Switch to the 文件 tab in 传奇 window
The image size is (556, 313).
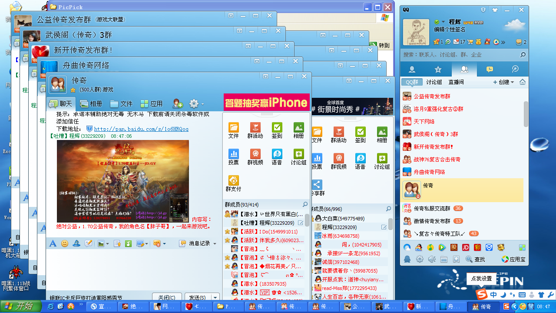pyautogui.click(x=121, y=104)
